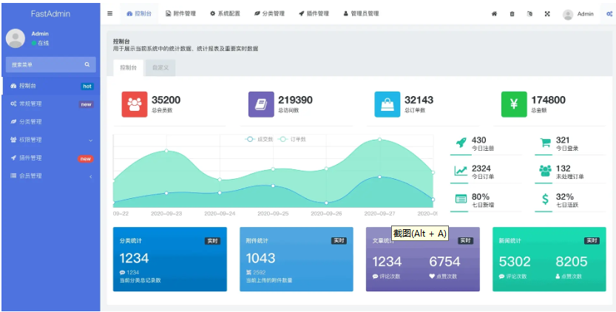The width and height of the screenshot is (616, 312).
Task: Open the Admin user dropdown
Action: pyautogui.click(x=578, y=14)
